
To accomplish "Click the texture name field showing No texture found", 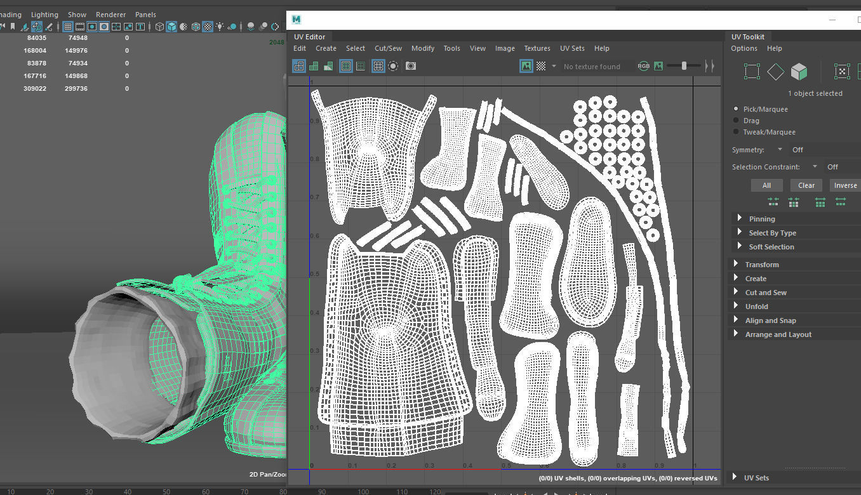I will coord(597,66).
